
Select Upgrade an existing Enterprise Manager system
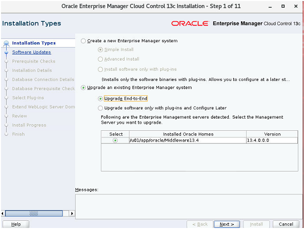(x=83, y=88)
